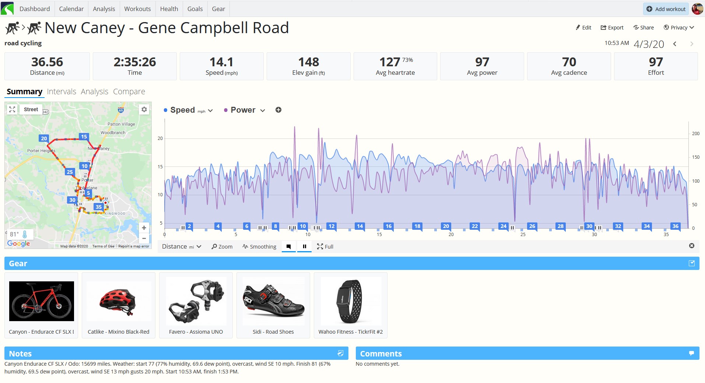Viewport: 705px width, 383px height.
Task: Switch to the Intervals tab
Action: 62,92
